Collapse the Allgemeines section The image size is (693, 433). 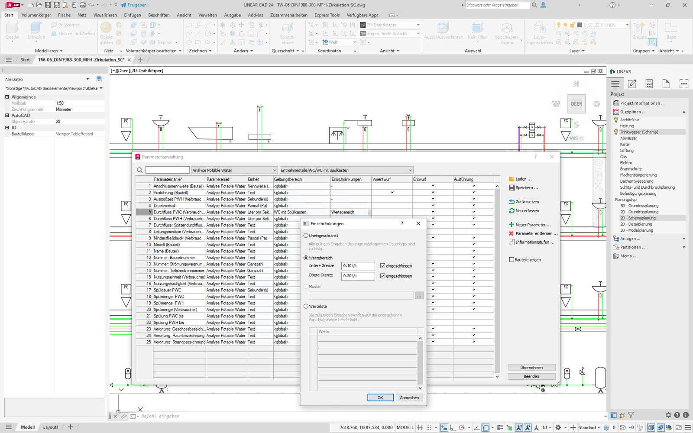(7, 97)
